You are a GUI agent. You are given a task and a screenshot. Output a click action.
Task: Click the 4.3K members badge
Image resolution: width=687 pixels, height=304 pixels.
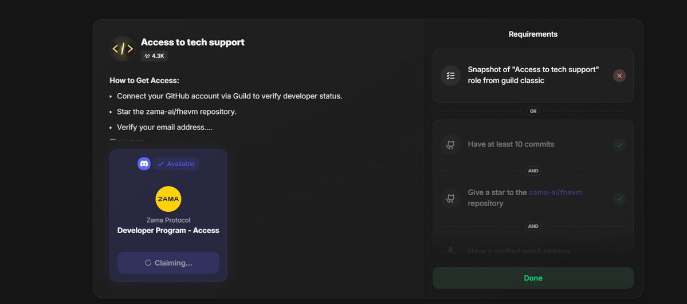coord(154,56)
